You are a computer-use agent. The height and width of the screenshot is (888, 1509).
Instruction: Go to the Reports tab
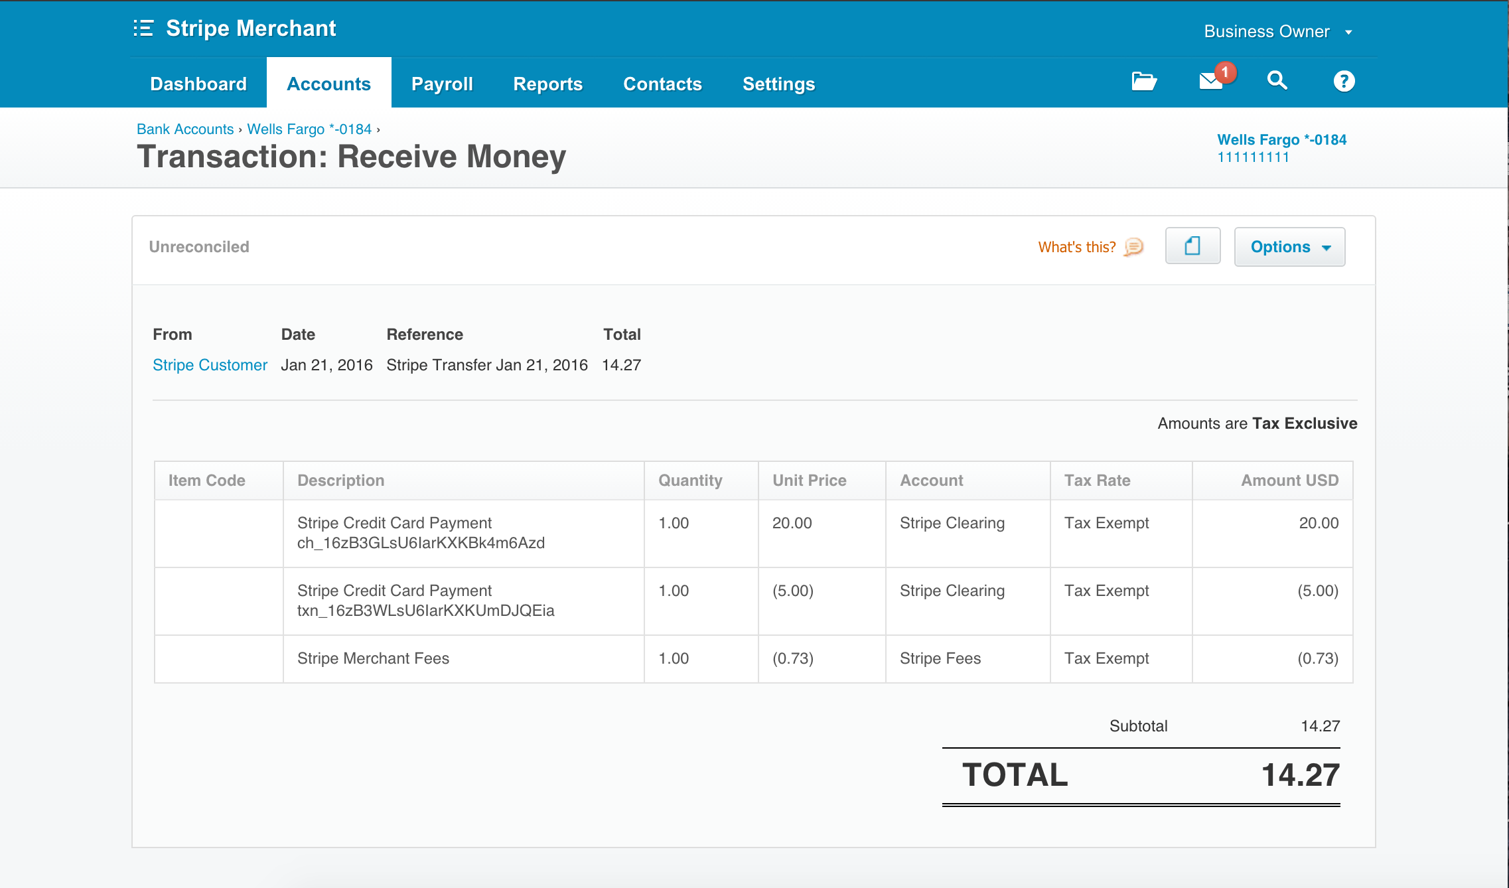[x=547, y=84]
